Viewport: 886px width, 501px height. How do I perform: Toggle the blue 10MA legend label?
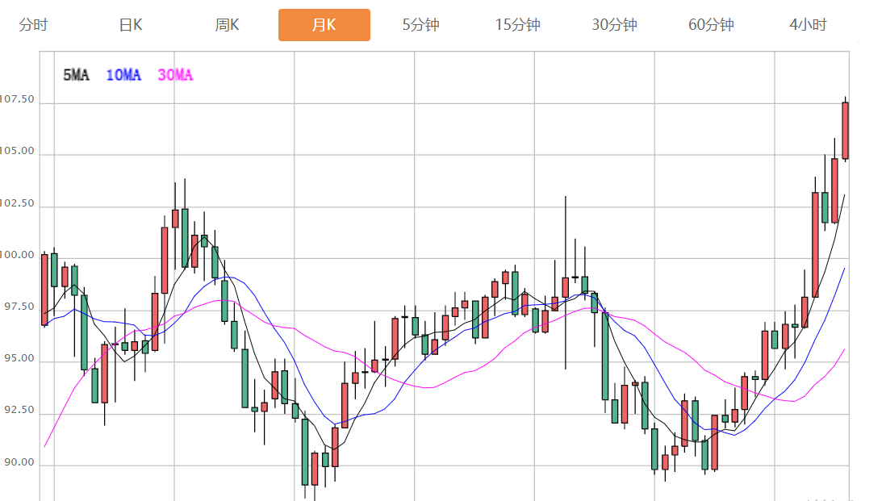(123, 75)
